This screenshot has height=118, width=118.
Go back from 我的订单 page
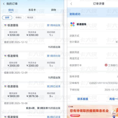pos(4,4)
